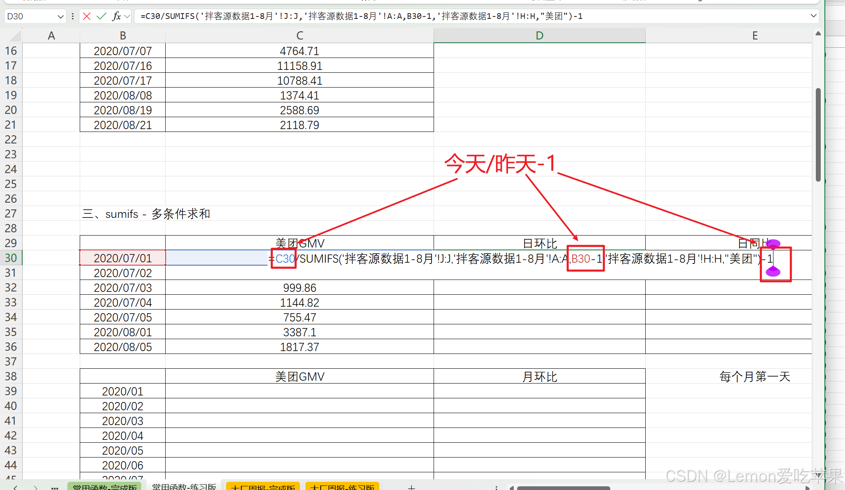Click the month cell 2020/05

click(123, 451)
